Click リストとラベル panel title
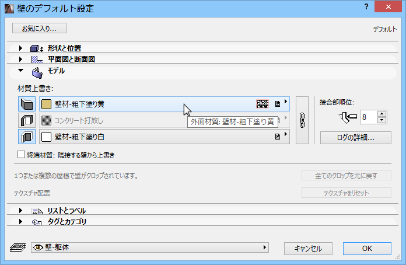406x265 pixels. tap(66, 211)
